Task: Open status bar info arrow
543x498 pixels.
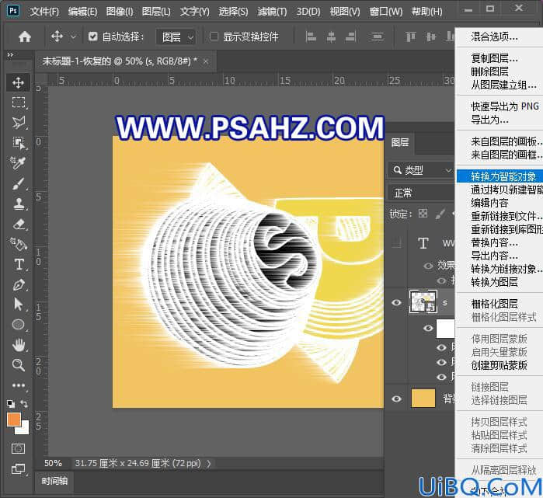Action: pos(208,463)
